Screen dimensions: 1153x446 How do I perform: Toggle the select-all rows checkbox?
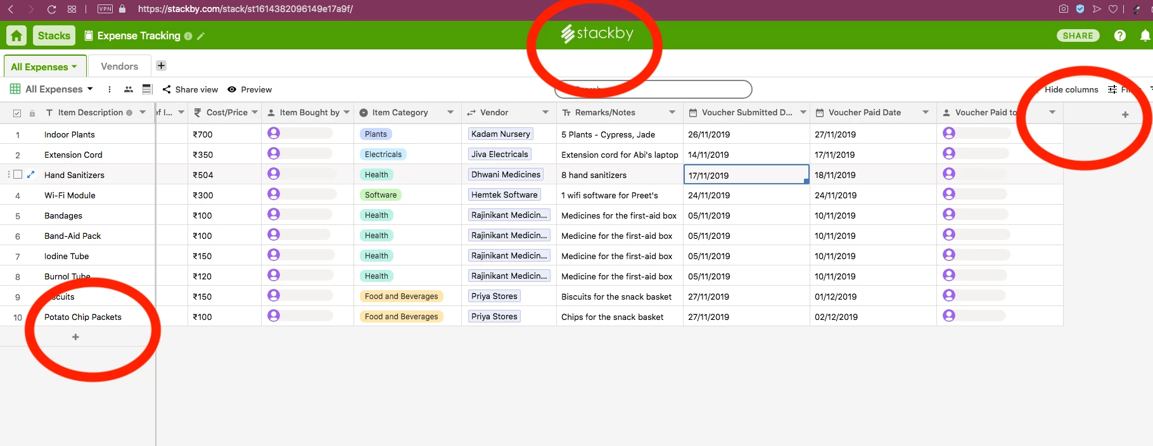[17, 113]
